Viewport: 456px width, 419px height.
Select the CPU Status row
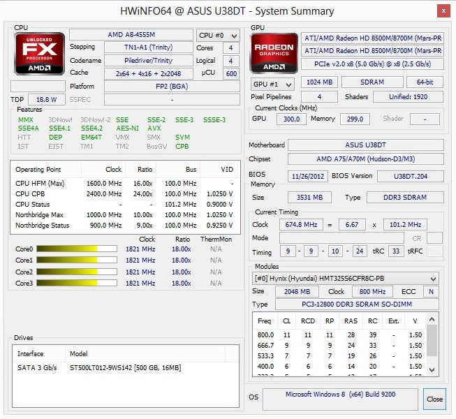point(125,205)
